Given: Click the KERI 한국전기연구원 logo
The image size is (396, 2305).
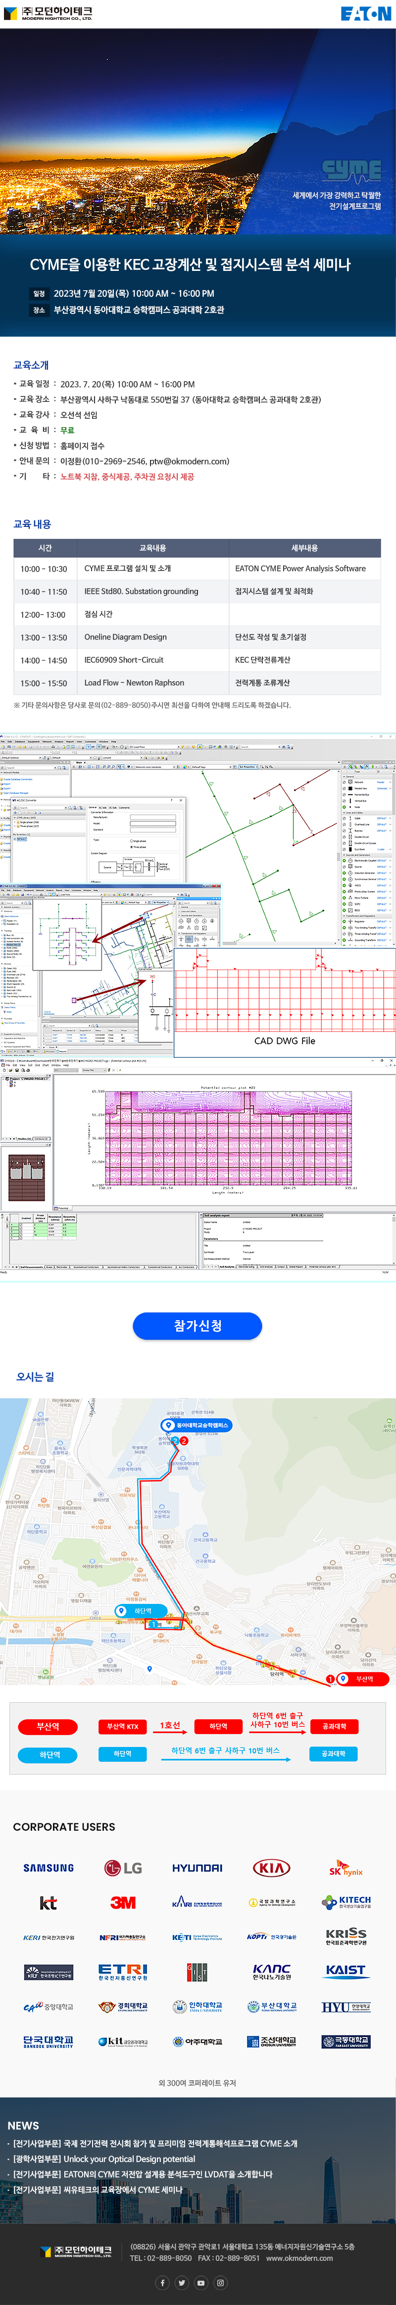Looking at the screenshot, I should point(48,1937).
